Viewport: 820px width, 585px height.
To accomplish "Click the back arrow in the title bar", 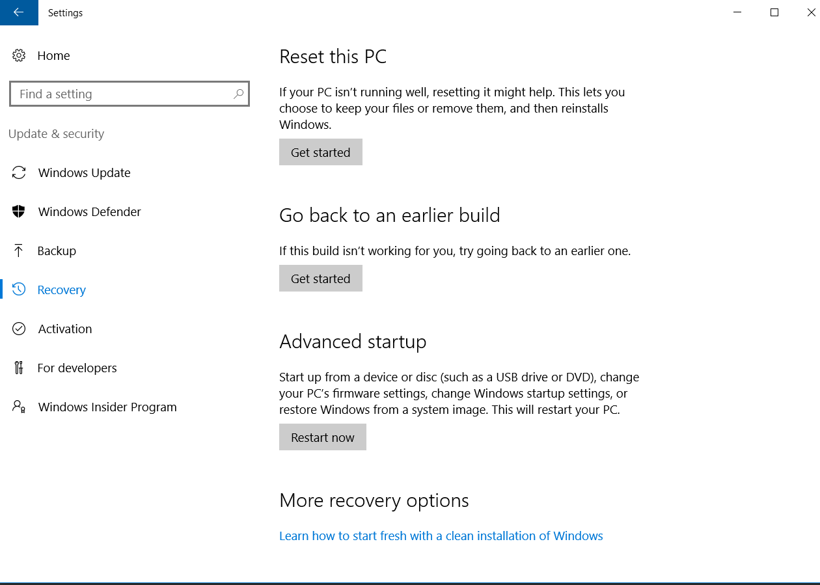I will pyautogui.click(x=19, y=12).
